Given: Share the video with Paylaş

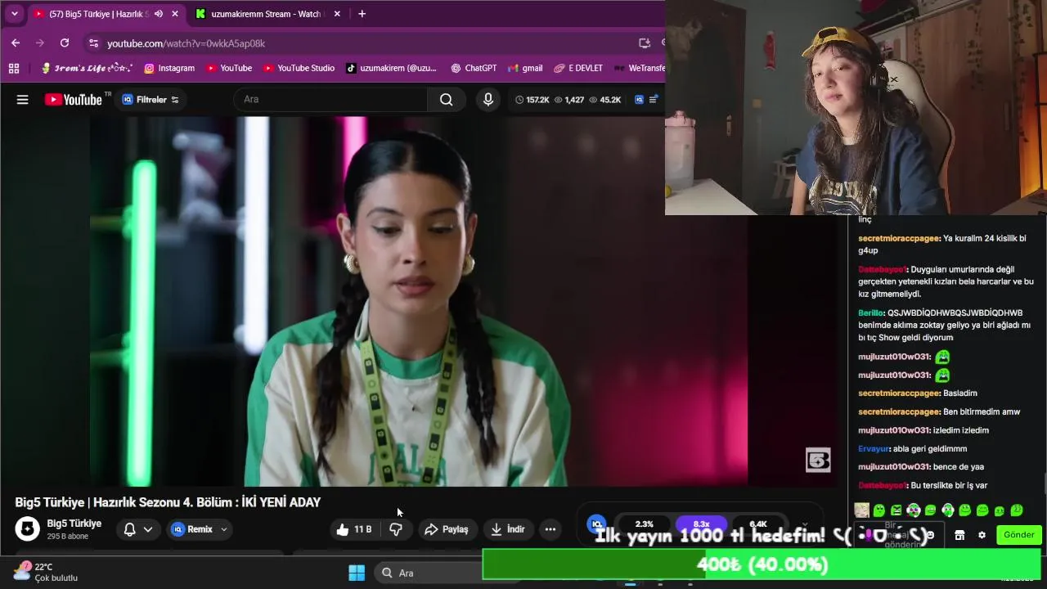Looking at the screenshot, I should coord(447,529).
